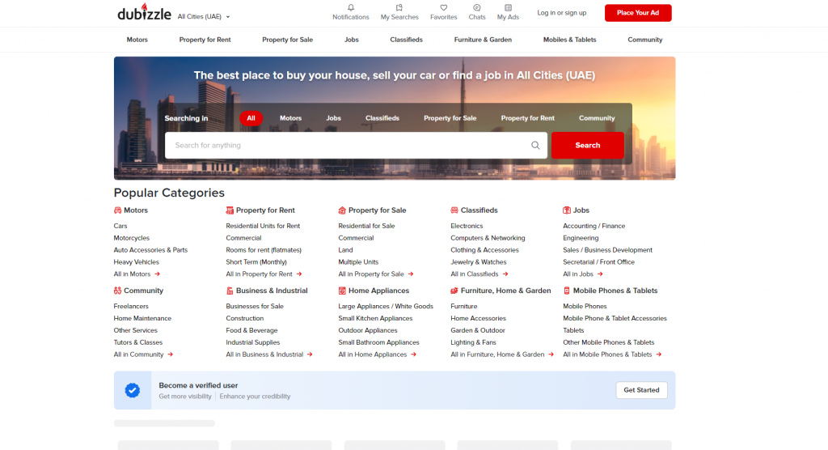Click the Home Appliances category icon
The image size is (828, 450).
pos(342,291)
